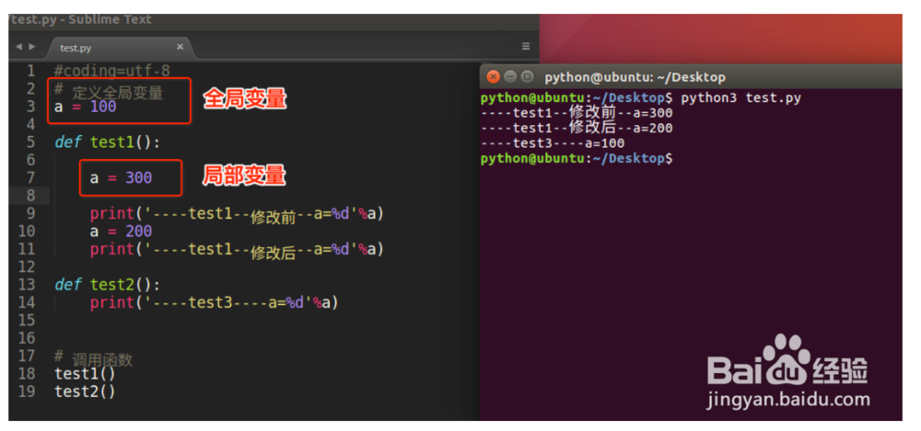Click the '# 定义全局变量' comment line
921x431 pixels.
pos(109,92)
